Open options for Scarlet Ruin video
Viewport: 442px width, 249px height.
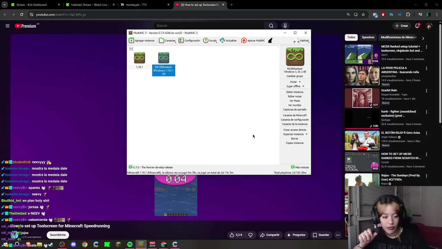coord(426,91)
